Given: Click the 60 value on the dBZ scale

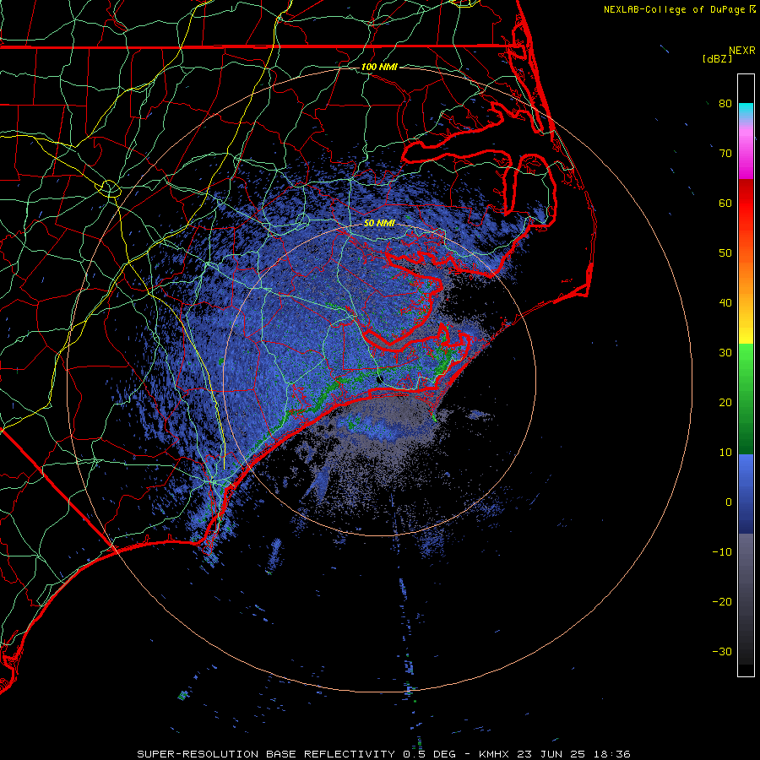Looking at the screenshot, I should click(x=725, y=203).
